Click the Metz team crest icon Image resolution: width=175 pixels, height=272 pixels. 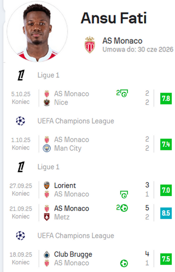pos(47,217)
